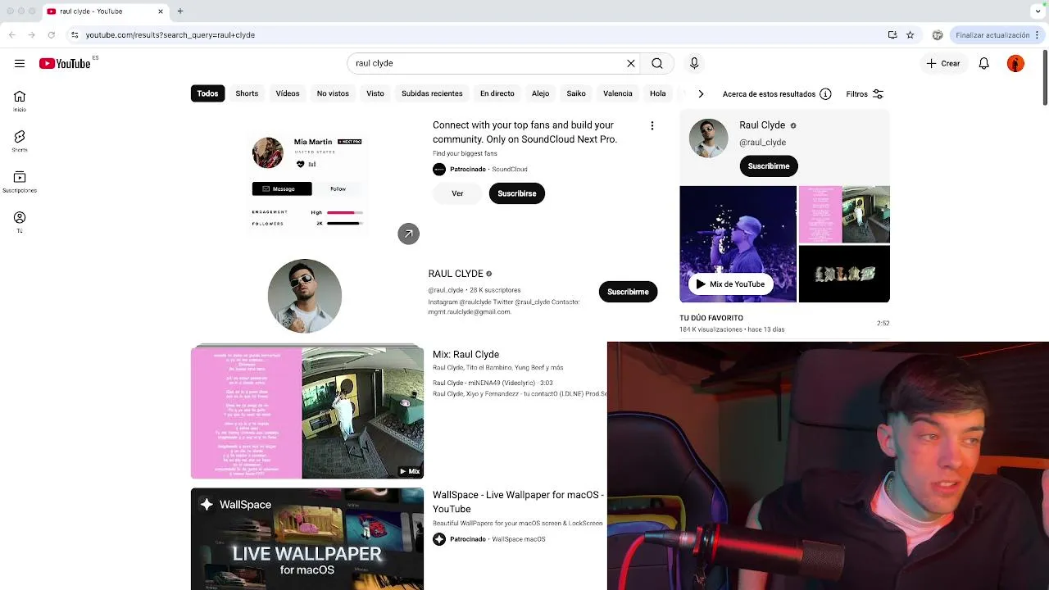Viewport: 1049px width, 590px height.
Task: Select the Shorts filter chip
Action: (247, 93)
